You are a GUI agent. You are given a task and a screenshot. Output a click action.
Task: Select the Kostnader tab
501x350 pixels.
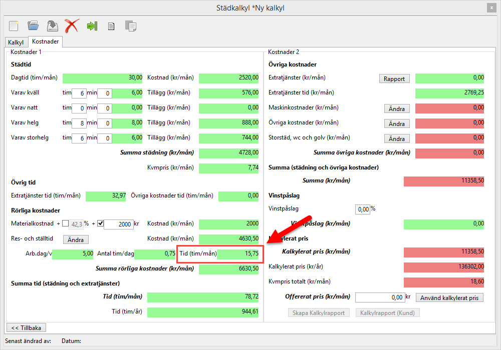(x=46, y=42)
